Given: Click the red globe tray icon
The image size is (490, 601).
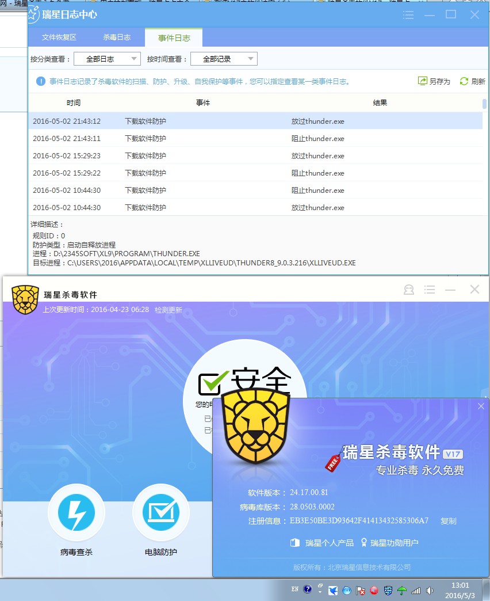Looking at the screenshot, I should pos(374,591).
